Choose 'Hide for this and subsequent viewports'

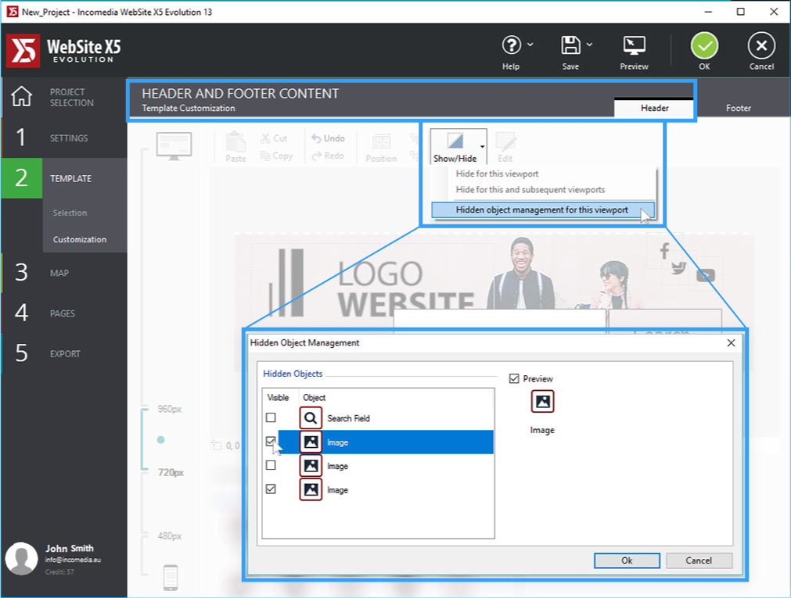coord(530,190)
